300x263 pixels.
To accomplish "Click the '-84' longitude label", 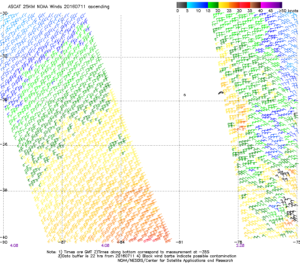I will click(x=120, y=242).
